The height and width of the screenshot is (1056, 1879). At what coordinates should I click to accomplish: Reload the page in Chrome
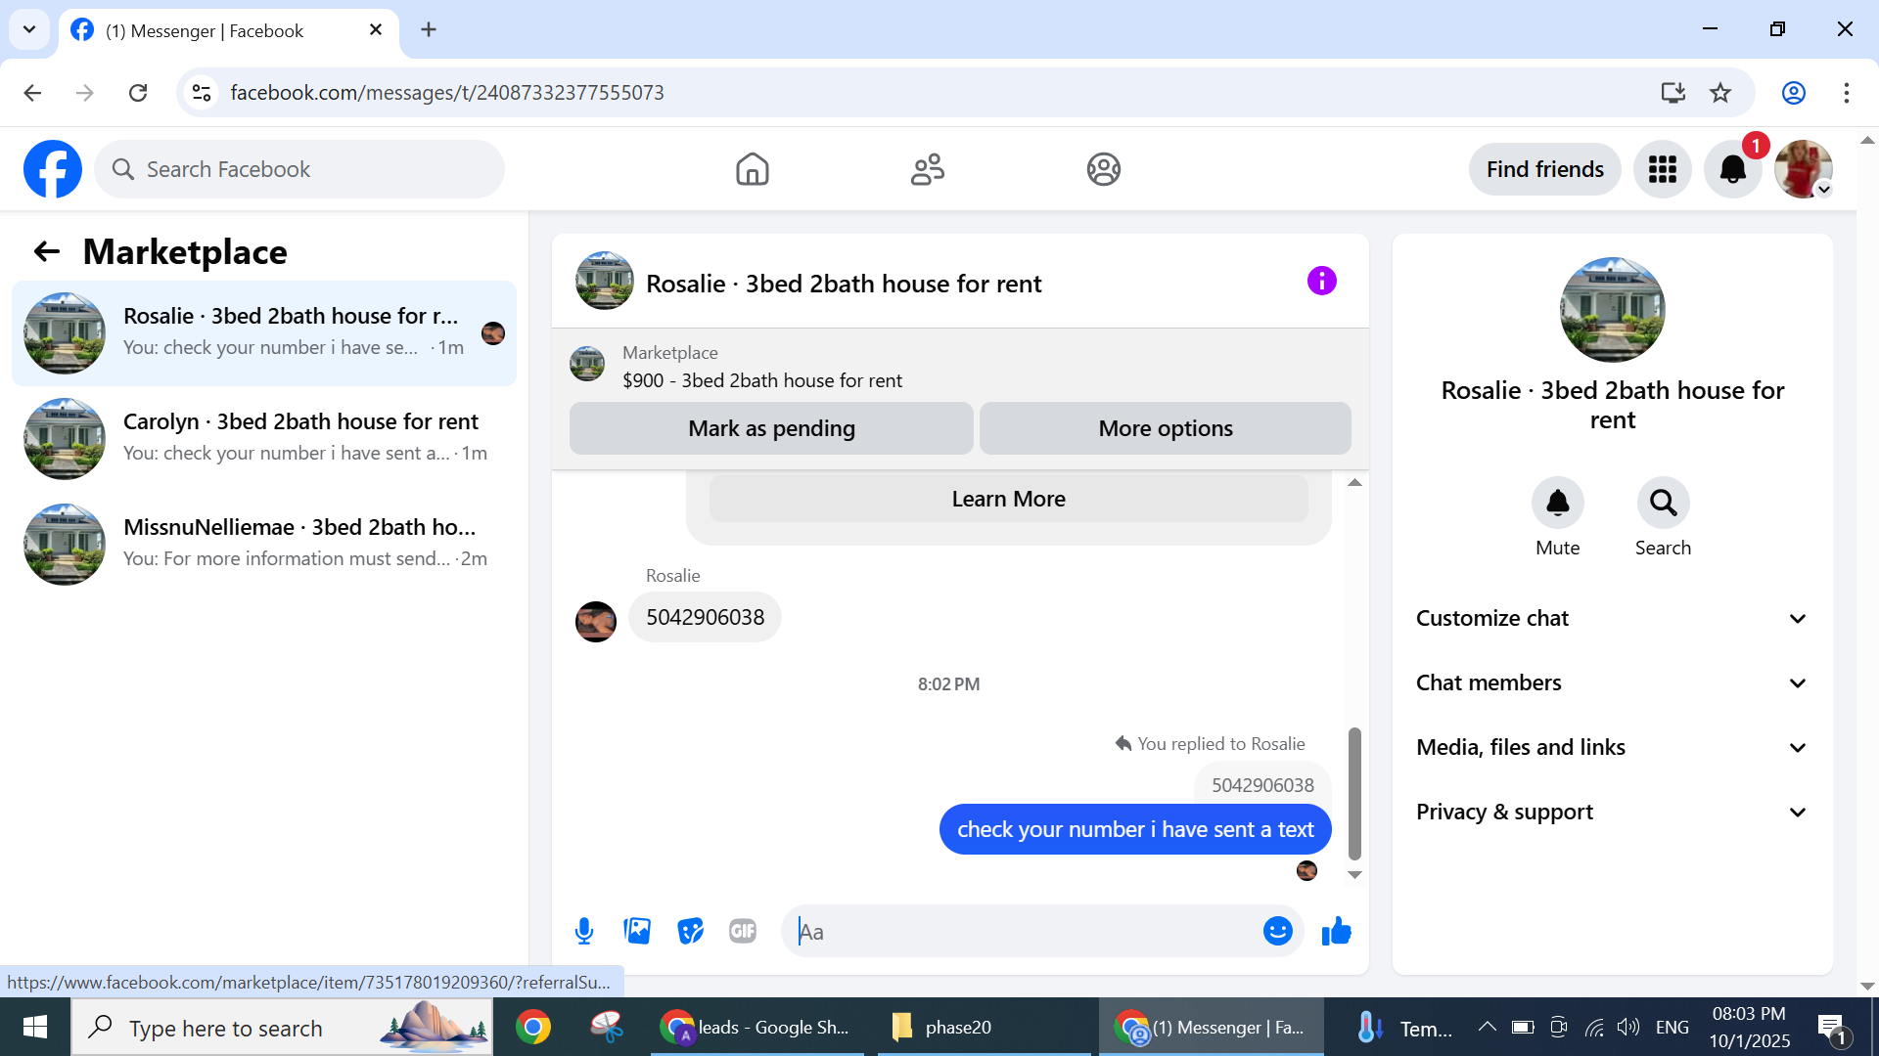coord(138,93)
